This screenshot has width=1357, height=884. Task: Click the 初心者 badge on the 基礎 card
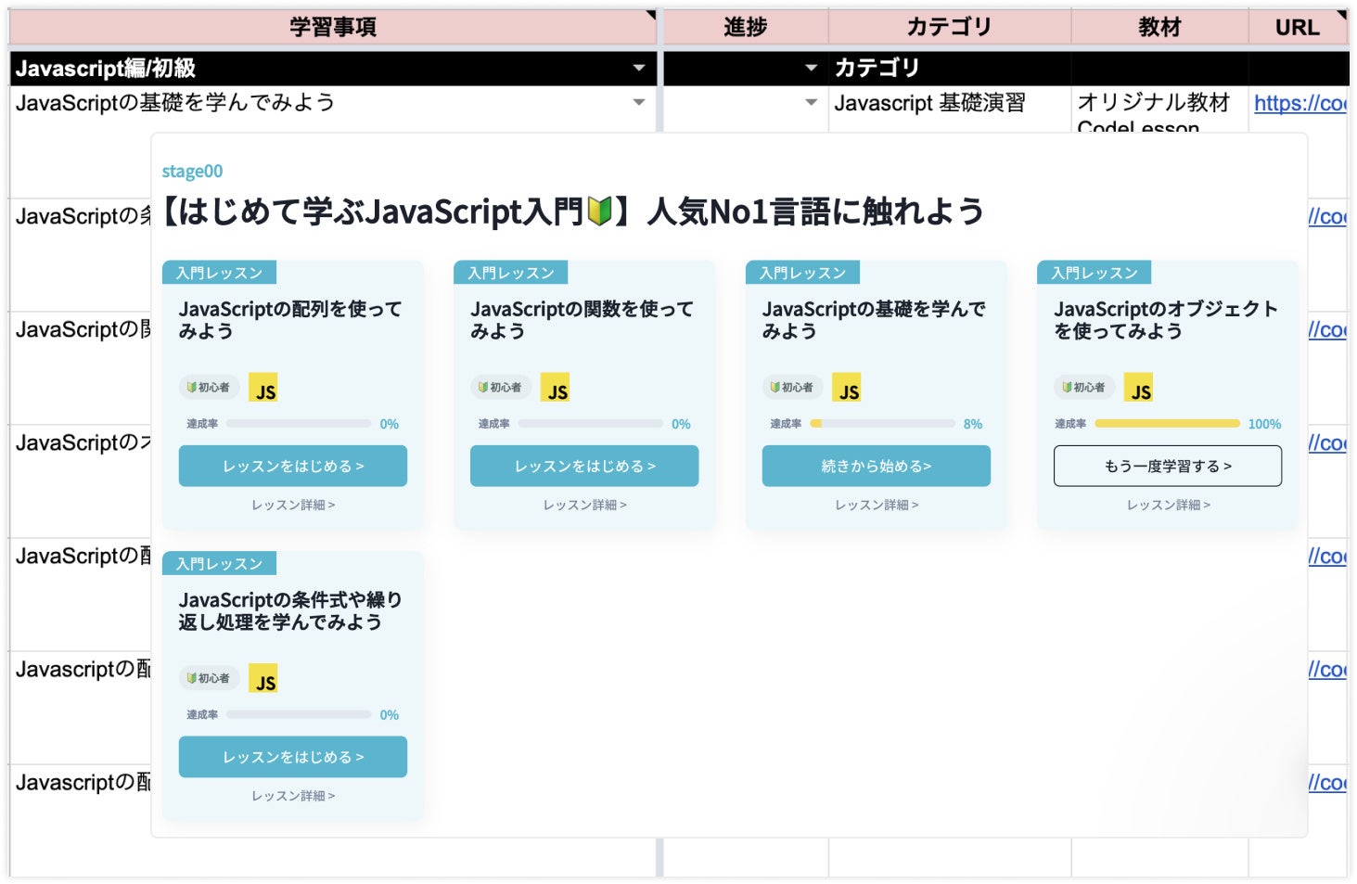pyautogui.click(x=793, y=388)
